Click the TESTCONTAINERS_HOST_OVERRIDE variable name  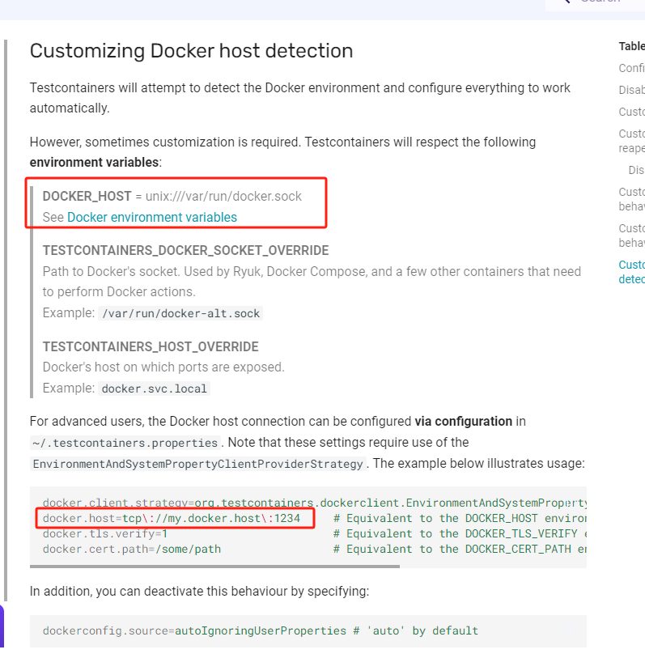pos(151,346)
